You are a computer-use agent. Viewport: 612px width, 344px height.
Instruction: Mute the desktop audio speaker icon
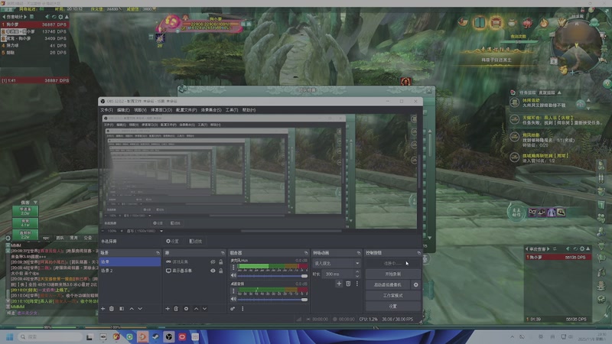click(x=233, y=299)
